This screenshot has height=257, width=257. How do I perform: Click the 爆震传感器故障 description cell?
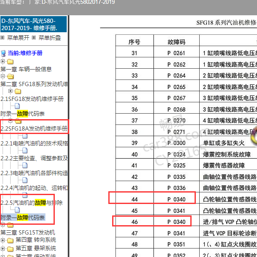[224, 165]
